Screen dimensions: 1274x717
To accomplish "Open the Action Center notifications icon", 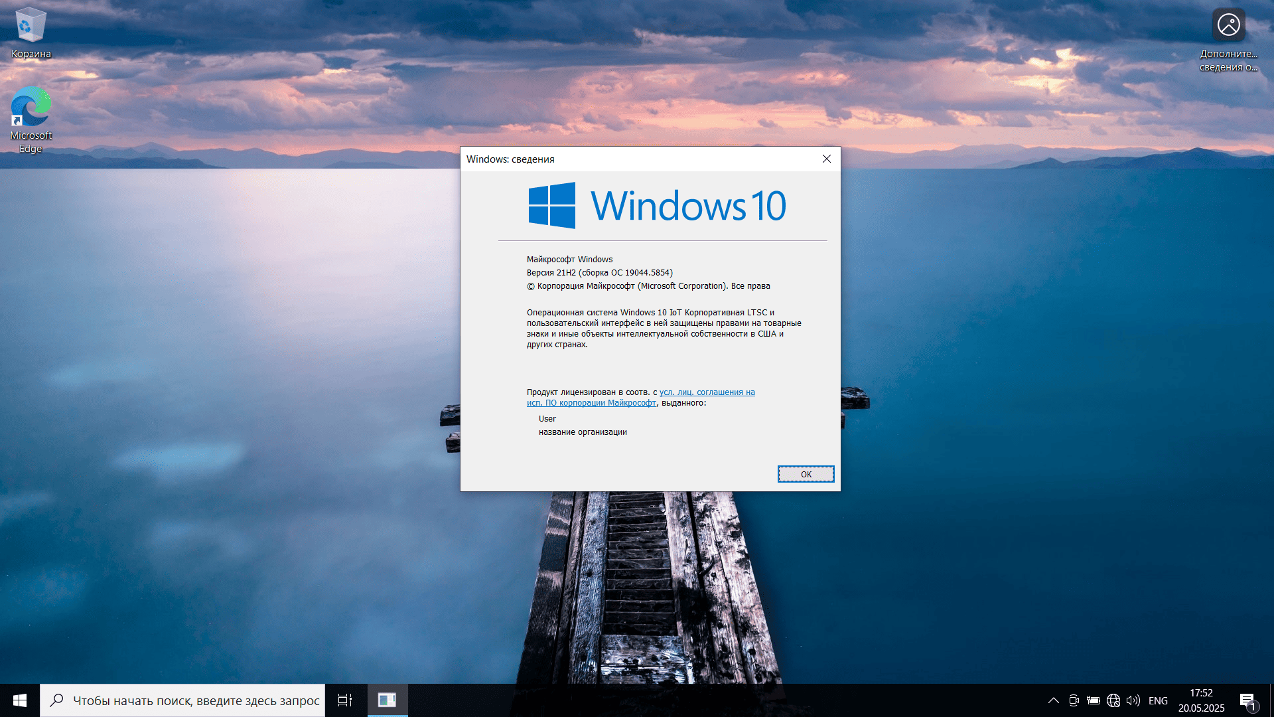I will [x=1248, y=700].
